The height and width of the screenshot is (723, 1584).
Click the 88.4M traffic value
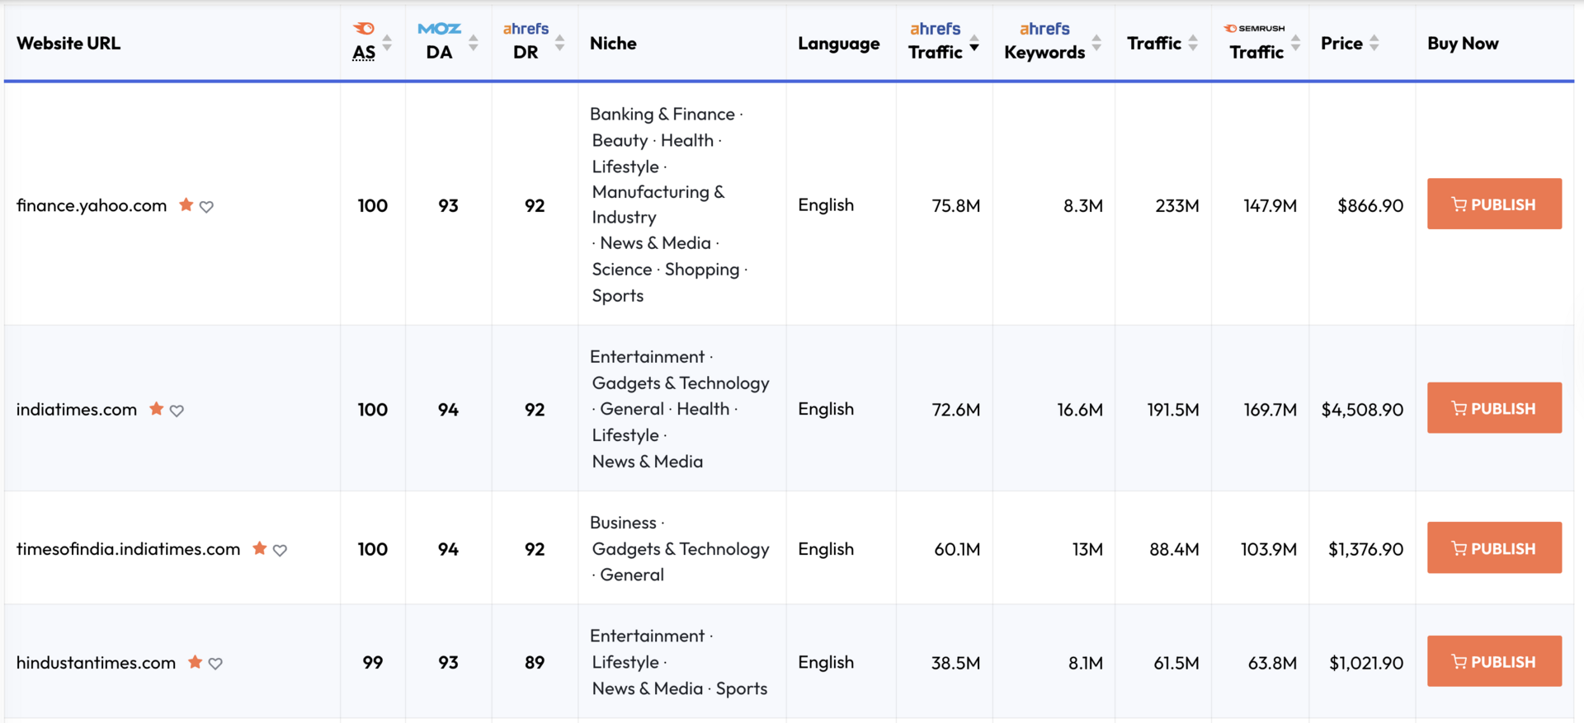pos(1175,549)
